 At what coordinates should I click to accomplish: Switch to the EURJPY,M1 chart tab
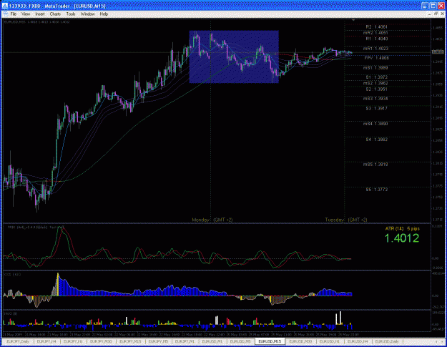(185, 341)
